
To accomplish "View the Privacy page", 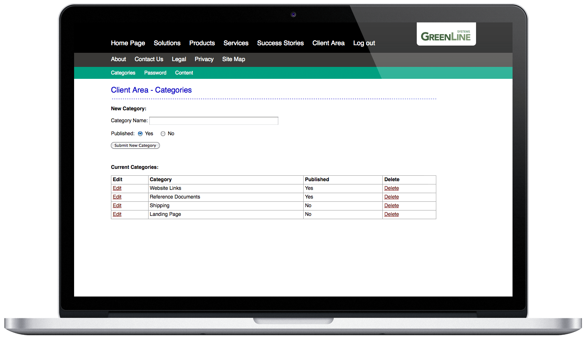I will 204,59.
